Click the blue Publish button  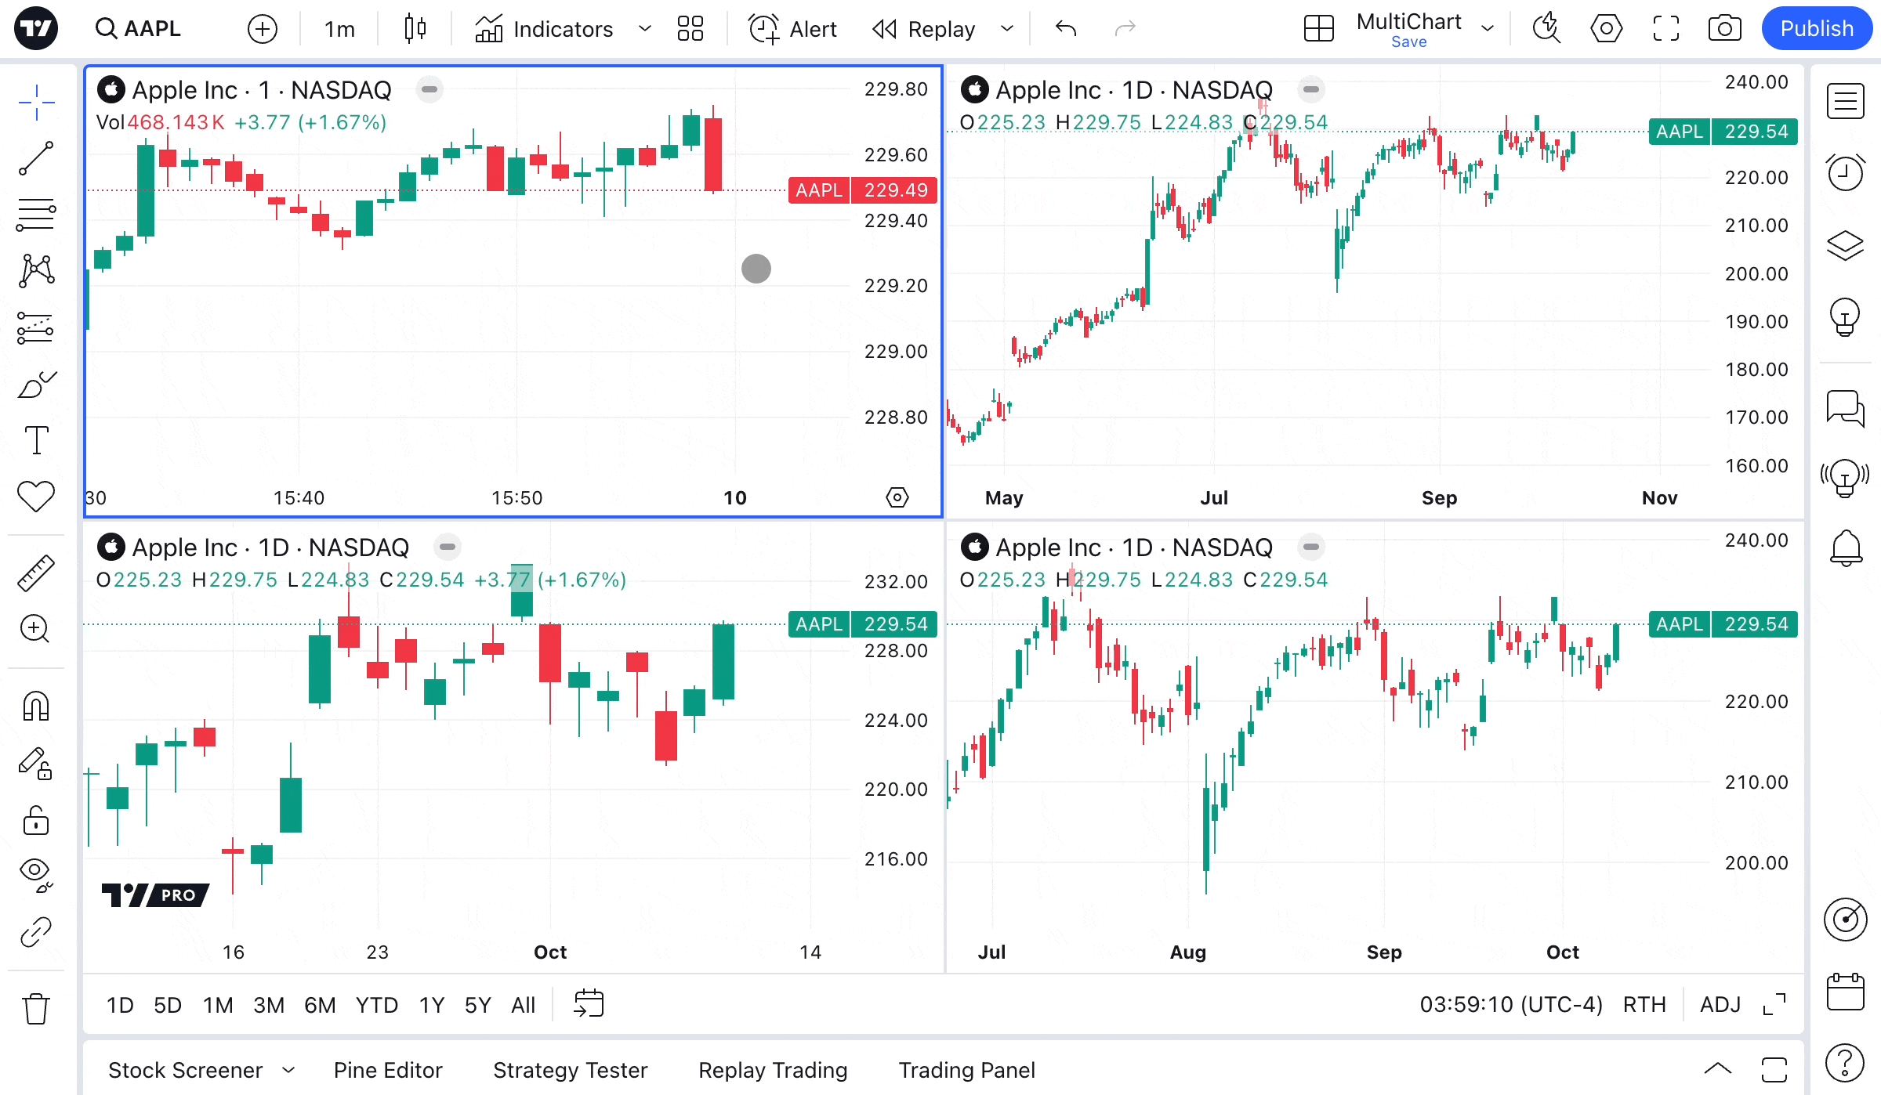[1816, 29]
